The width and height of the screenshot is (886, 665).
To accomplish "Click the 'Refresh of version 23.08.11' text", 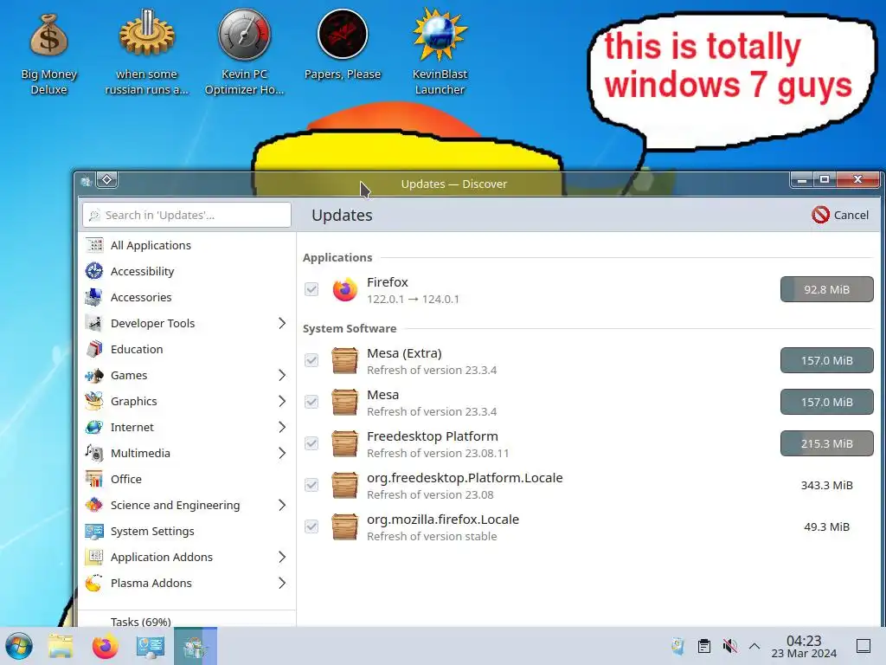I will 438,454.
